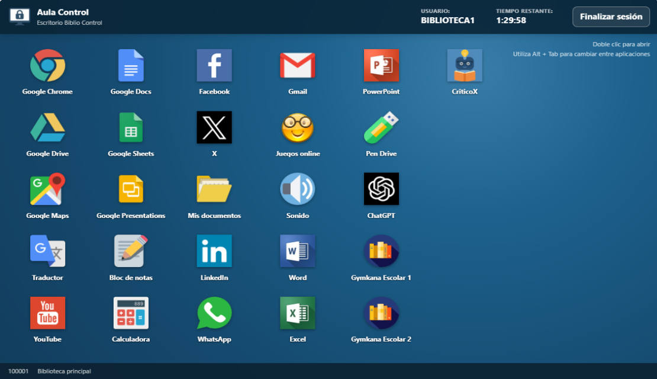The height and width of the screenshot is (379, 657).
Task: Select the Excel icon
Action: (298, 313)
